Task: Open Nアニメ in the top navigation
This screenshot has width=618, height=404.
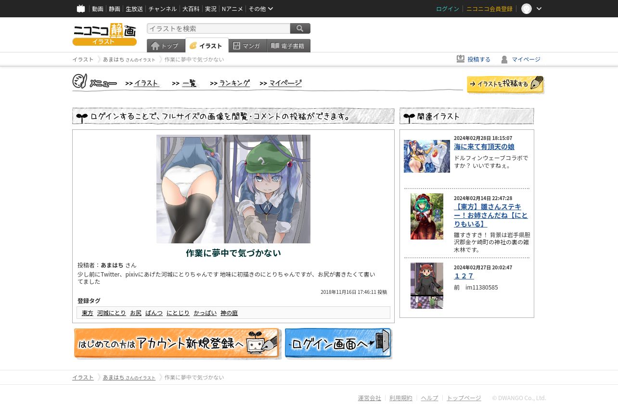Action: coord(232,9)
